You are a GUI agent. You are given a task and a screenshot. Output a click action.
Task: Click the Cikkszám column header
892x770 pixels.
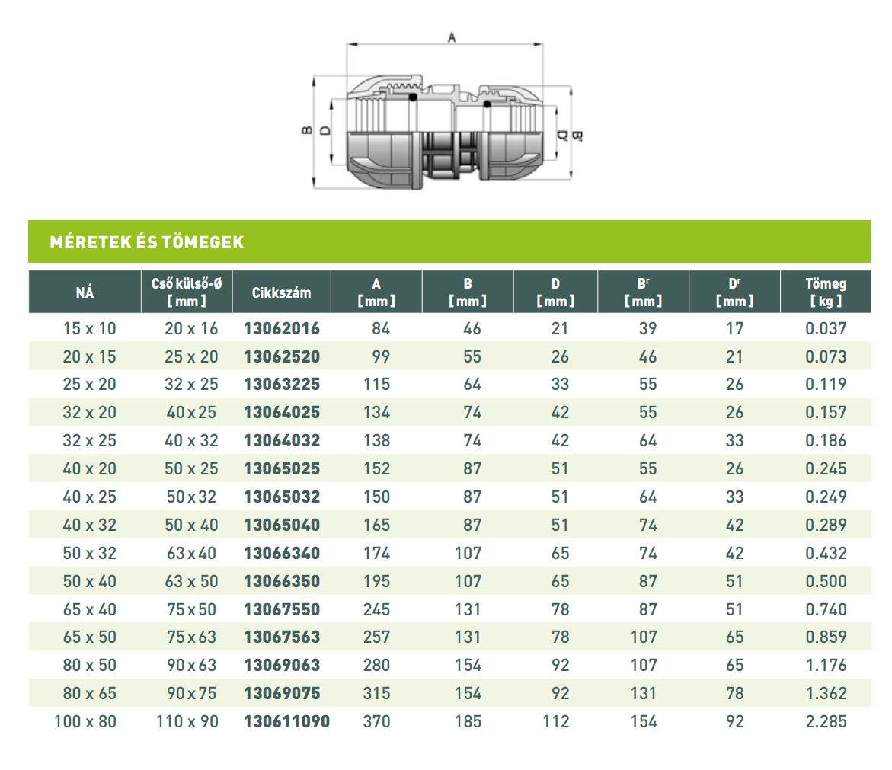click(282, 292)
